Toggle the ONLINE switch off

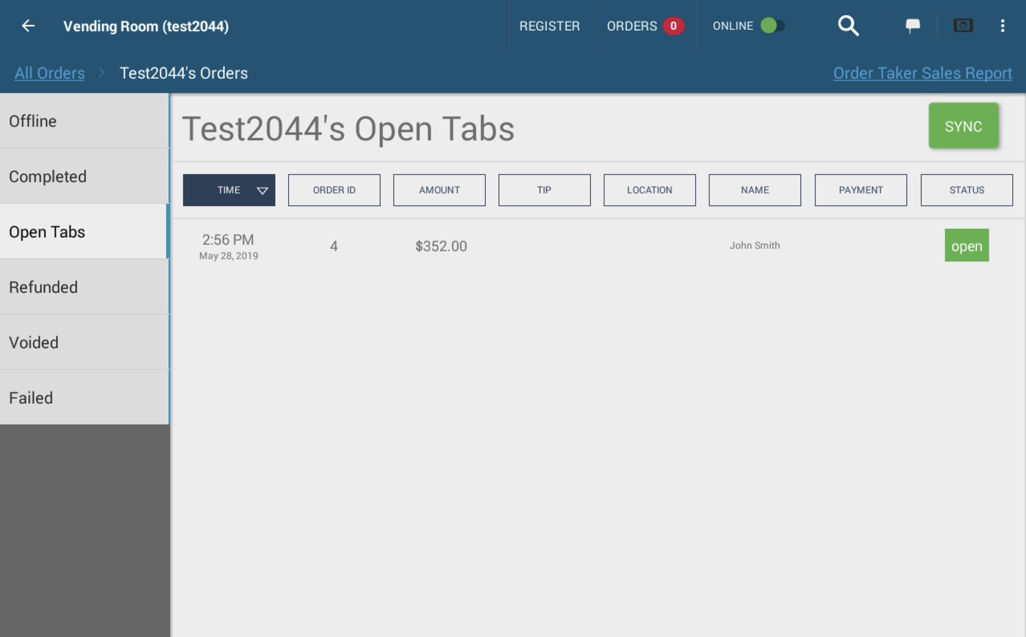coord(772,26)
